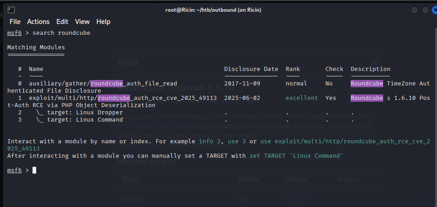The width and height of the screenshot is (437, 207).
Task: Click the 'info 3' example command
Action: pos(210,141)
